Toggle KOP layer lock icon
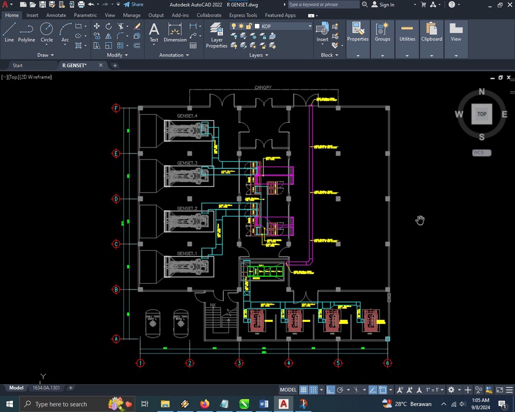 coord(249,26)
